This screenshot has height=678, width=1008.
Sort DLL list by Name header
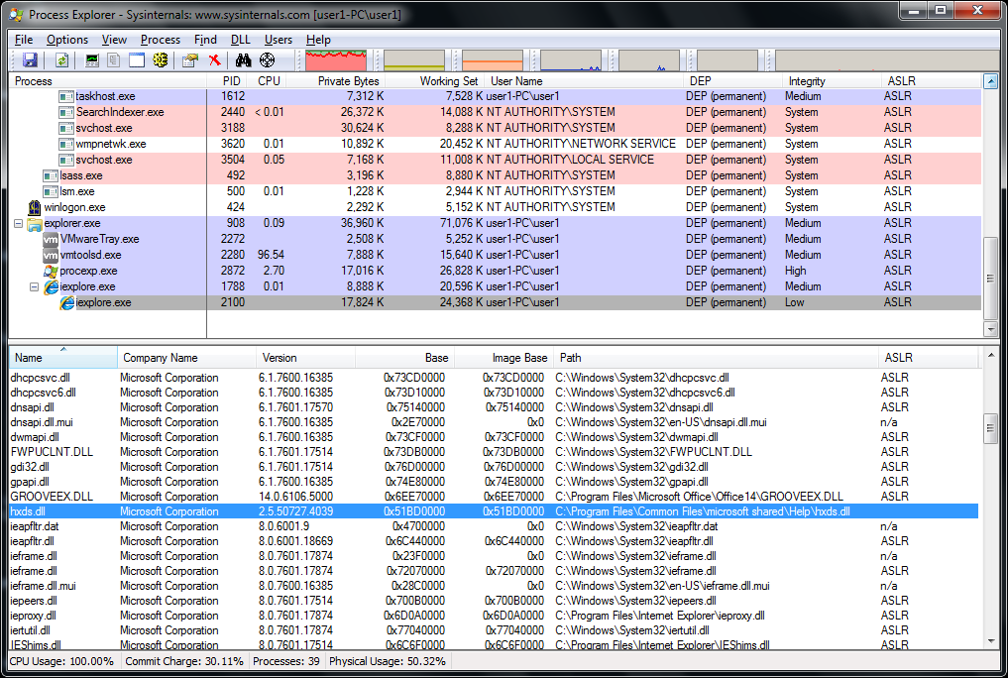point(63,358)
